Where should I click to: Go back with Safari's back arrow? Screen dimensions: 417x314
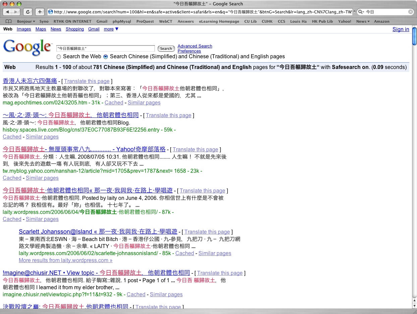pyautogui.click(x=8, y=12)
